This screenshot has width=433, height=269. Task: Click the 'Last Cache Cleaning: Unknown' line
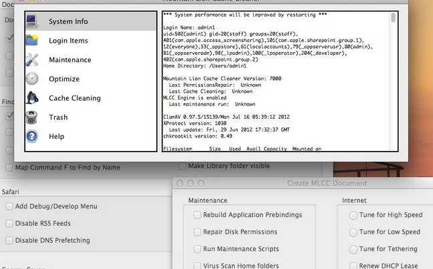click(210, 91)
